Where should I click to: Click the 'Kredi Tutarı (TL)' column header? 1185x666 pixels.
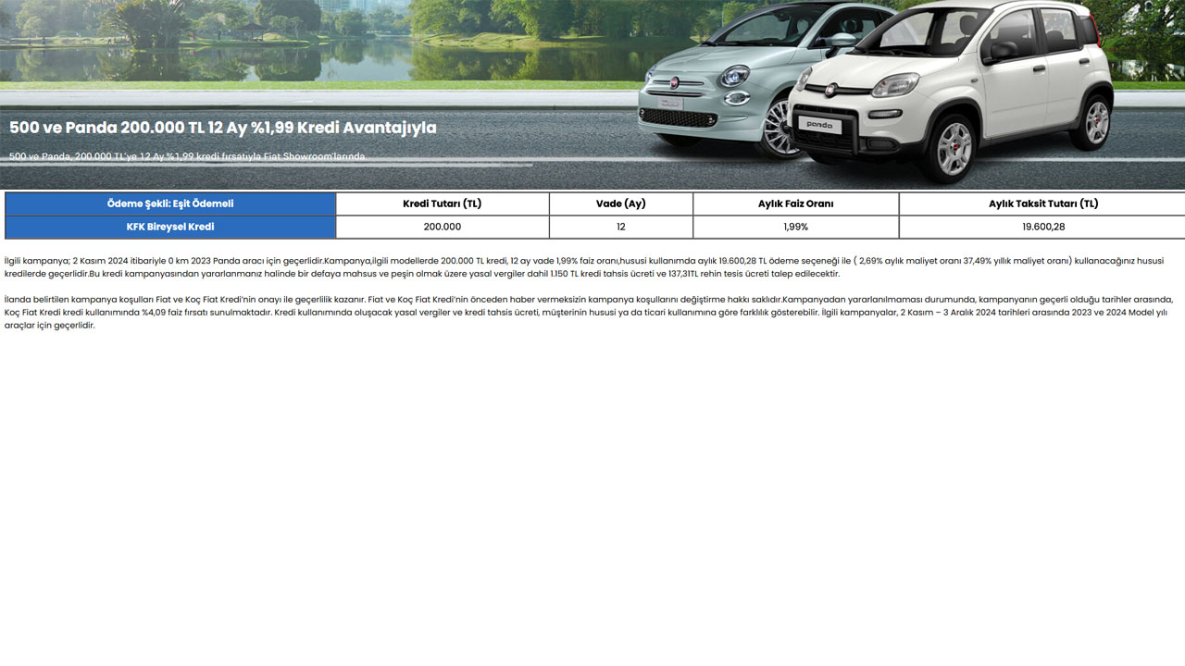point(442,203)
